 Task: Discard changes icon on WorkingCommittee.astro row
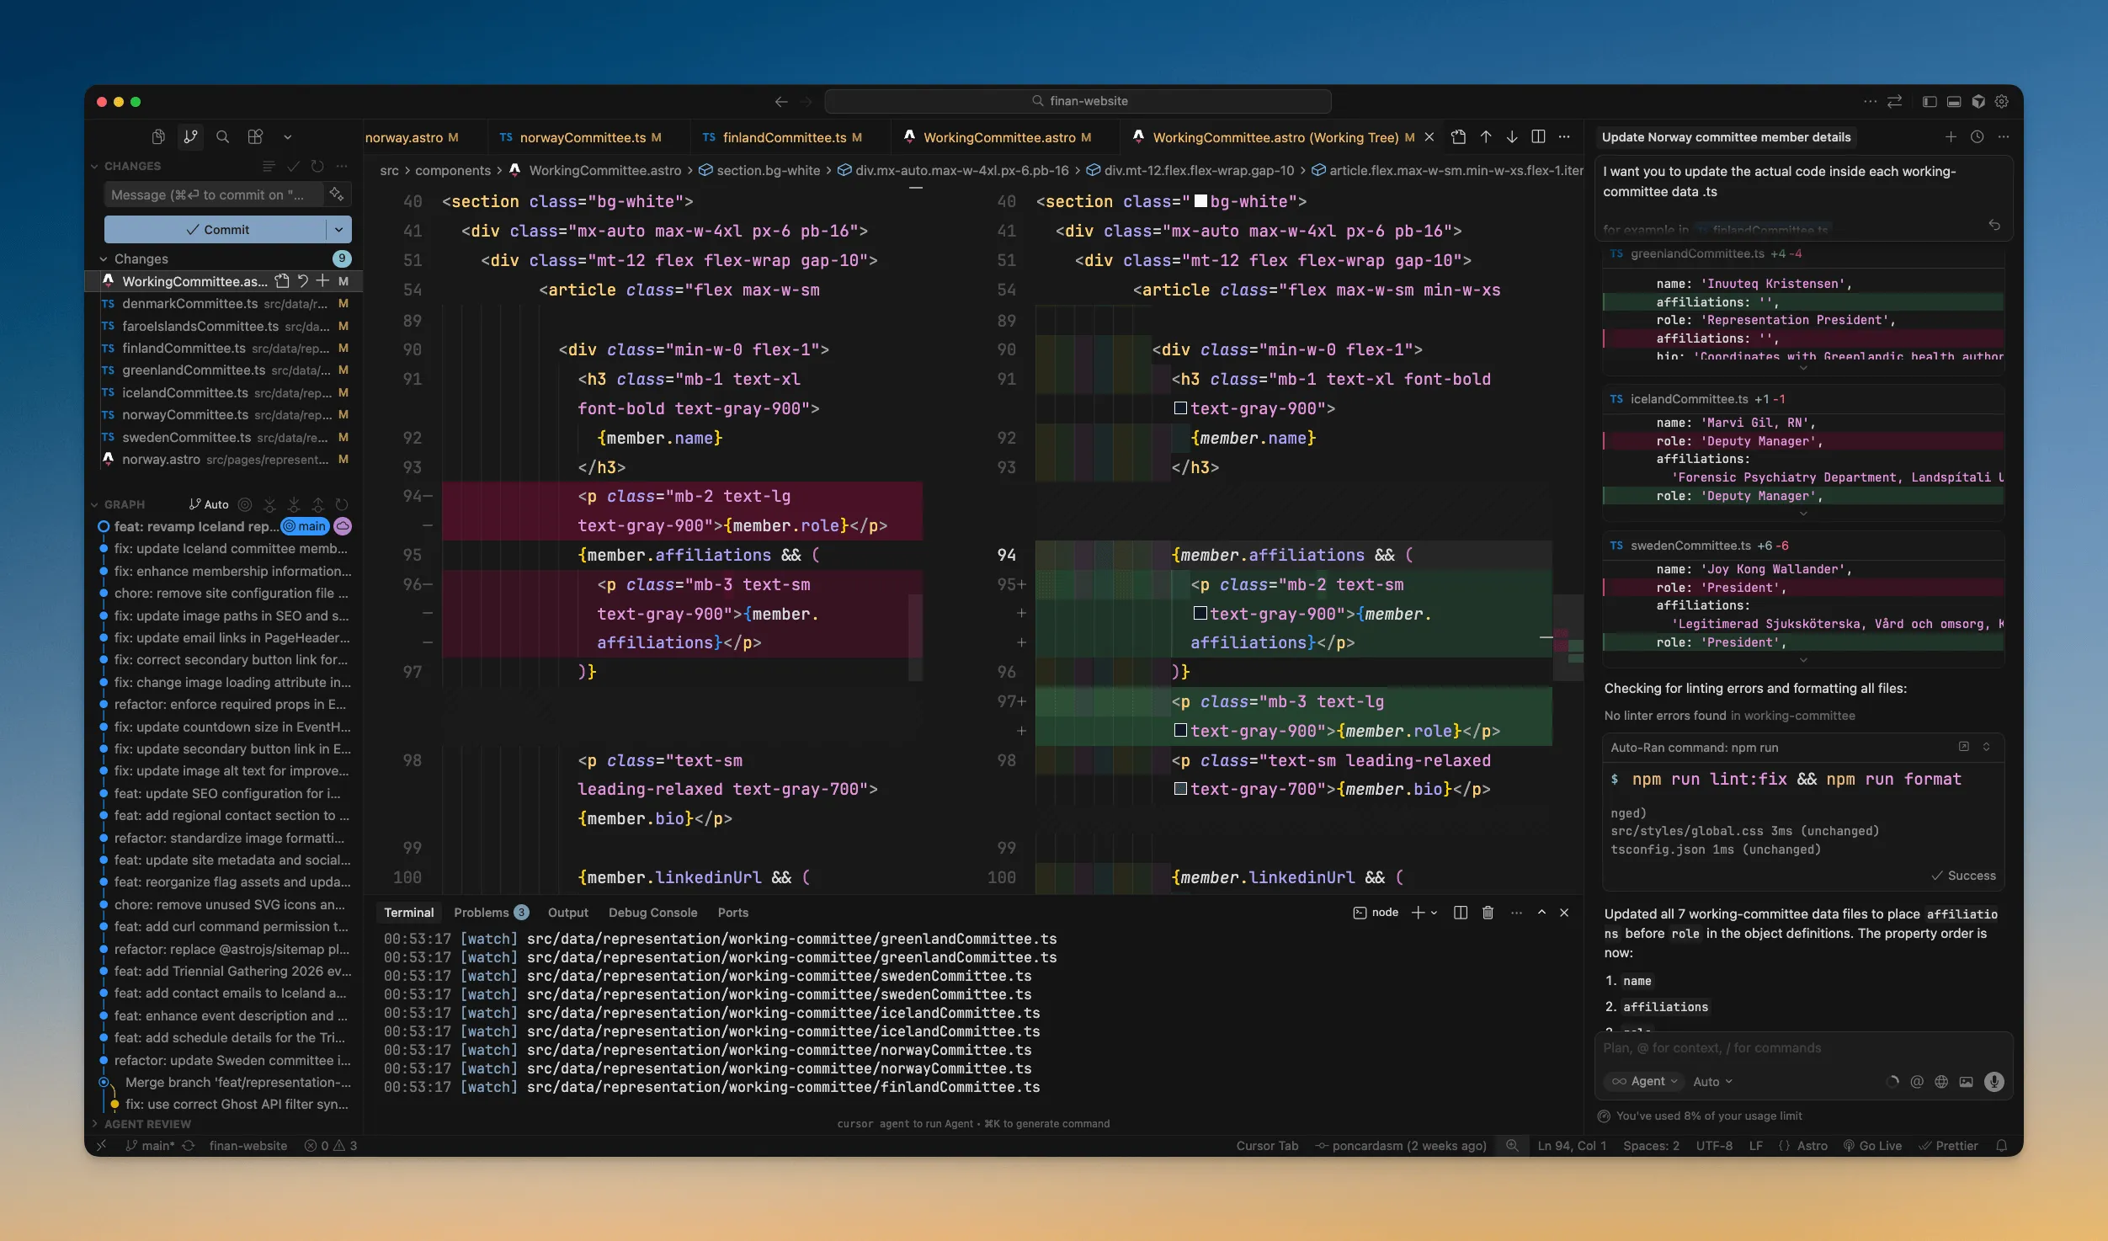tap(302, 281)
